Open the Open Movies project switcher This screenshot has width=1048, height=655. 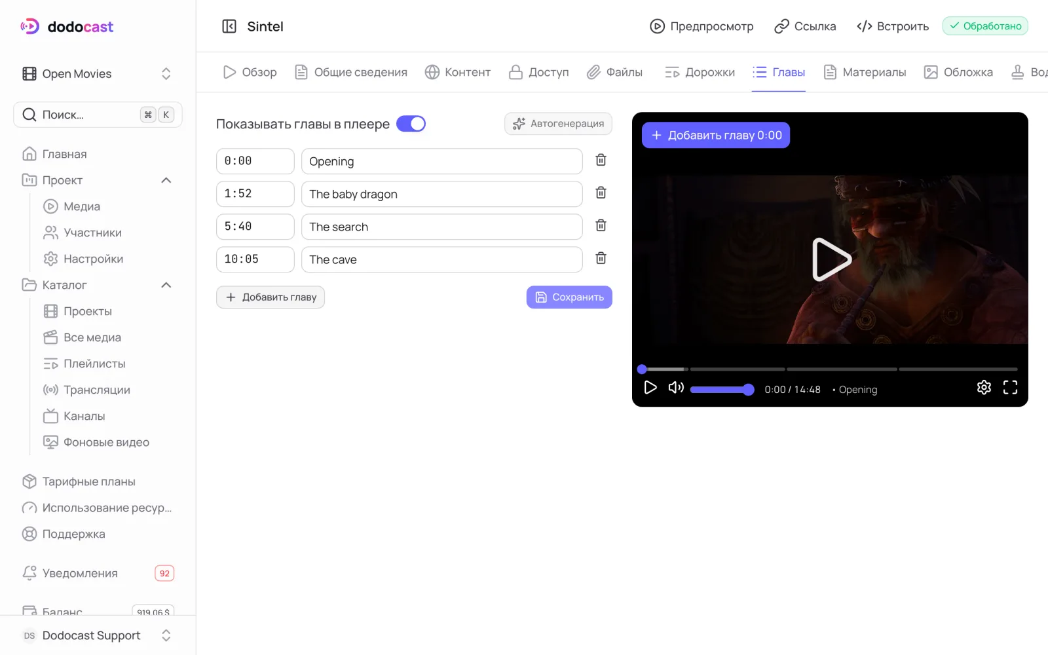click(98, 73)
